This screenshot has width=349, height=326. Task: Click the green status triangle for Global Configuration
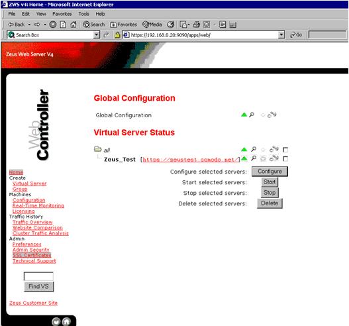tap(244, 115)
